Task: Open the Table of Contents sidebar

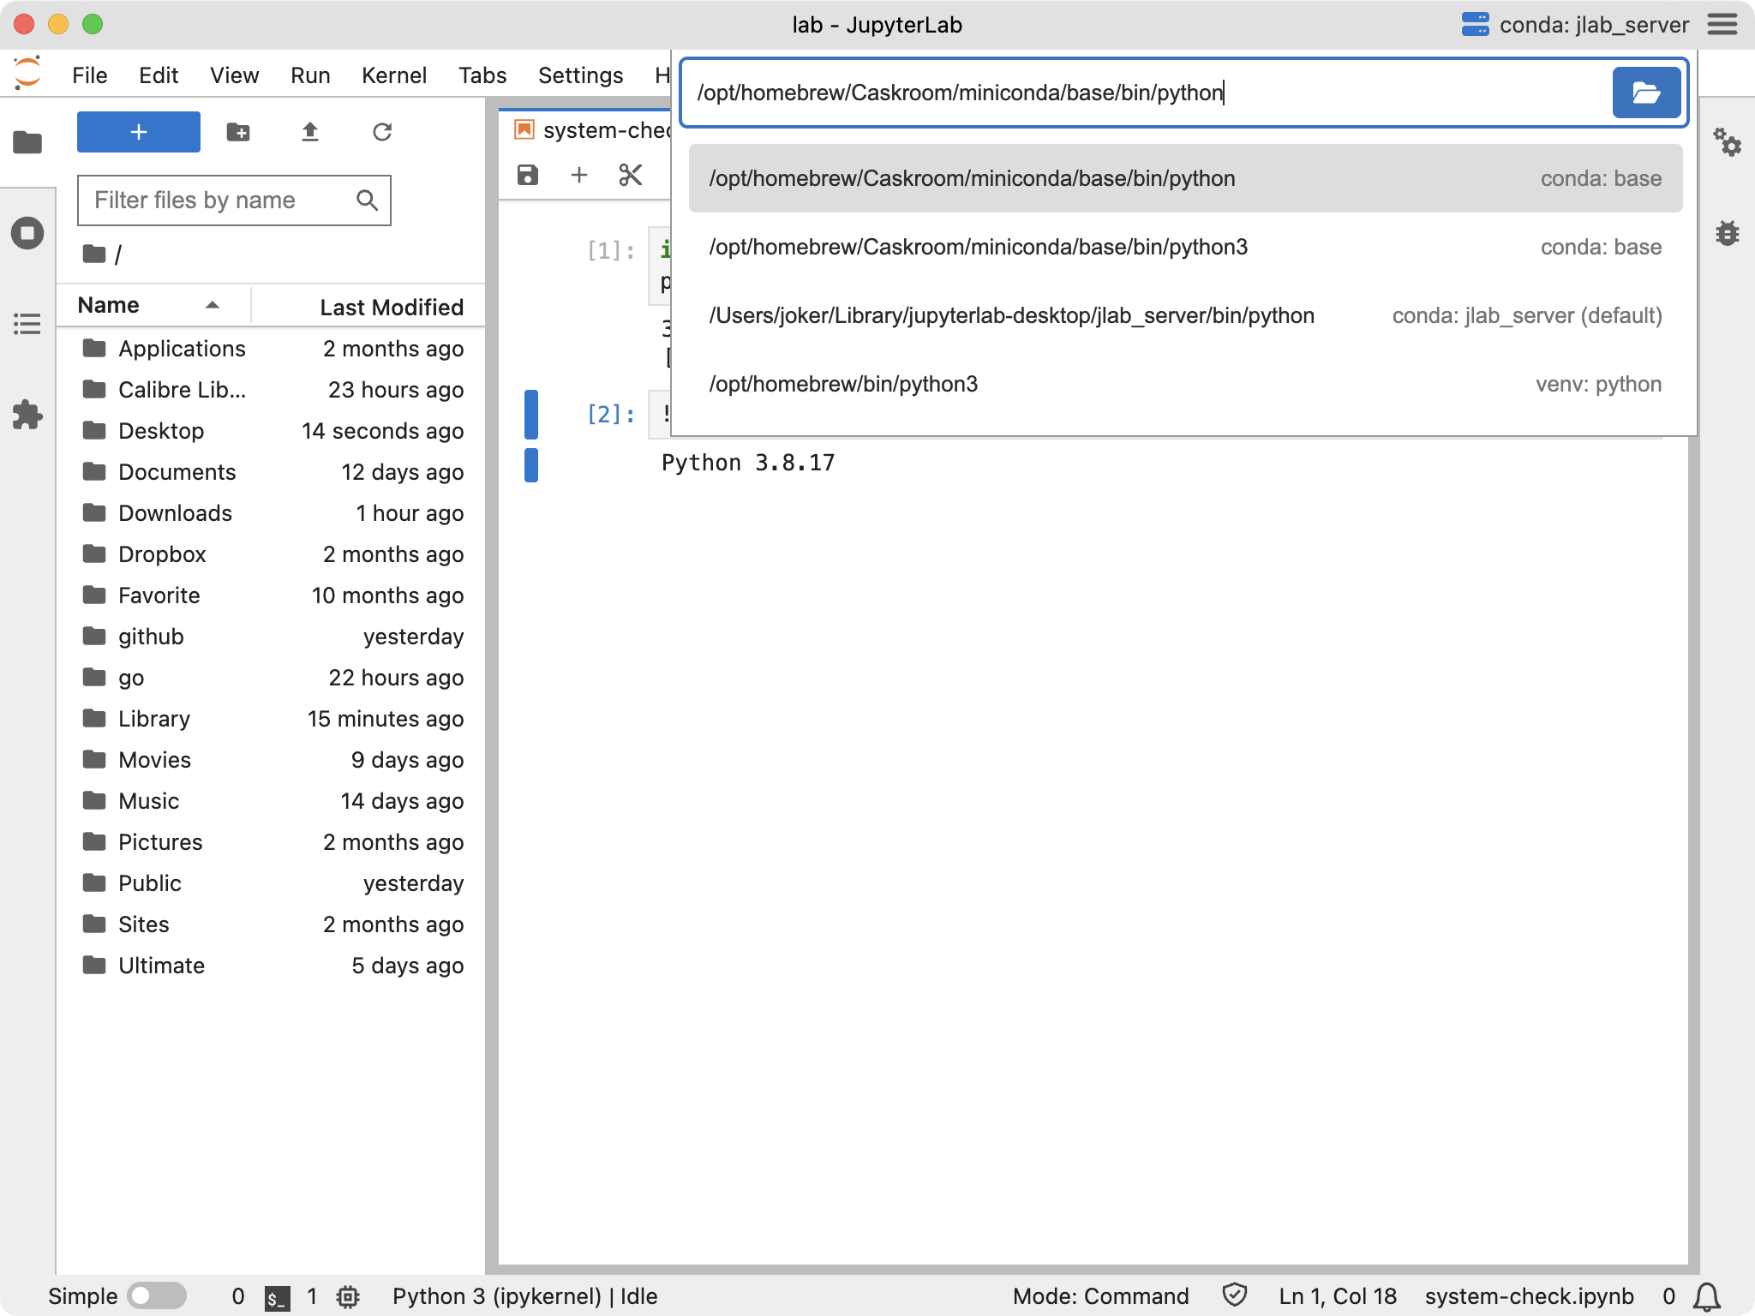Action: point(27,324)
